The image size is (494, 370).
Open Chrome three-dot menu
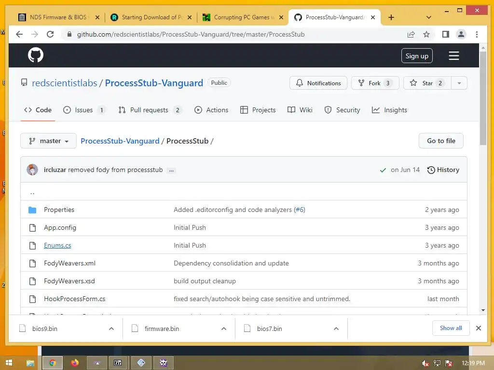click(477, 34)
